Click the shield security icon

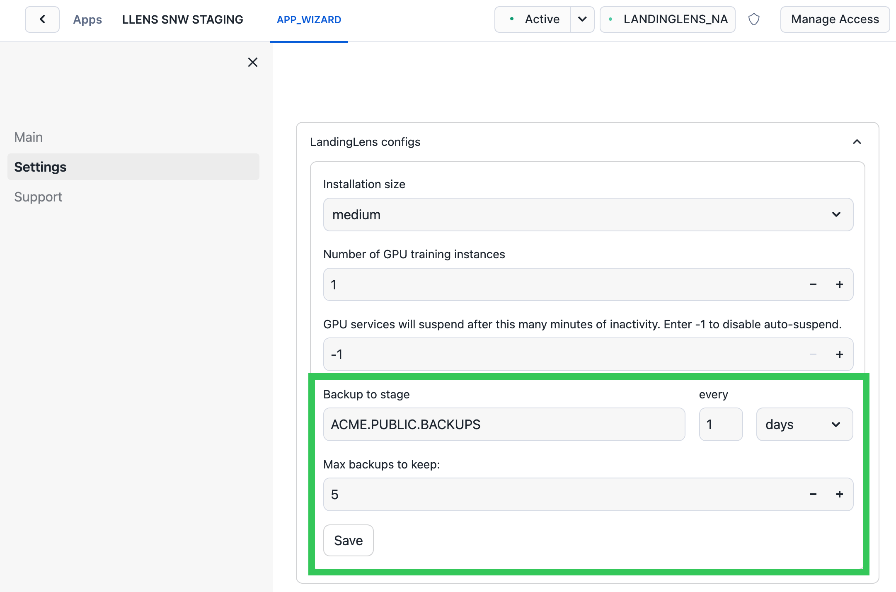tap(754, 19)
